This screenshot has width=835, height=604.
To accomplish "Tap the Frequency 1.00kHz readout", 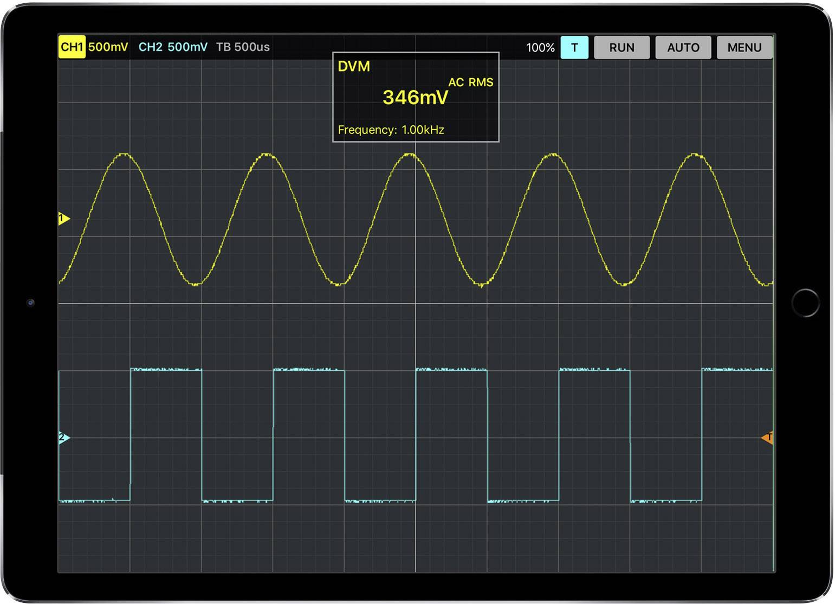I will (391, 130).
